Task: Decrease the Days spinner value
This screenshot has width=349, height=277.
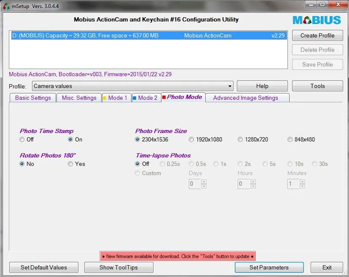Action: (204, 186)
